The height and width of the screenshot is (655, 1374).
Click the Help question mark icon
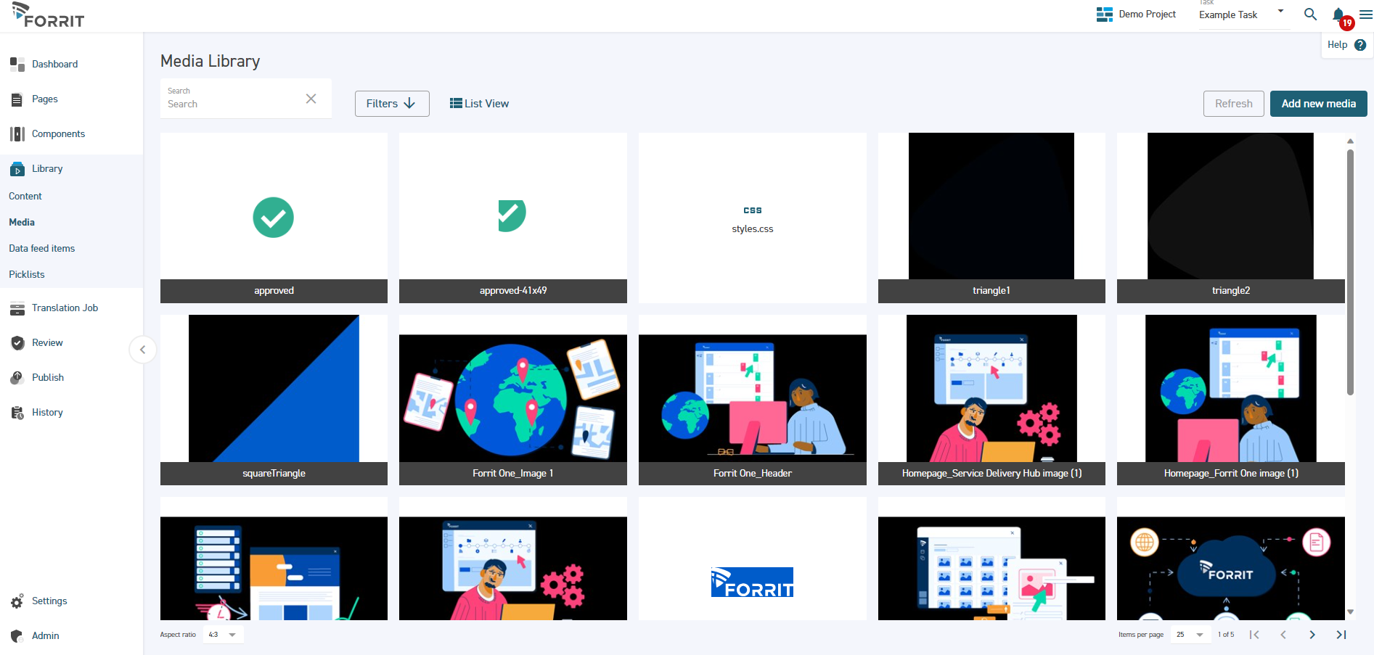(1360, 45)
